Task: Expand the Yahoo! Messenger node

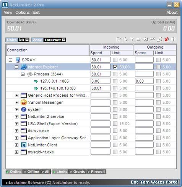Action: [x=16, y=102]
